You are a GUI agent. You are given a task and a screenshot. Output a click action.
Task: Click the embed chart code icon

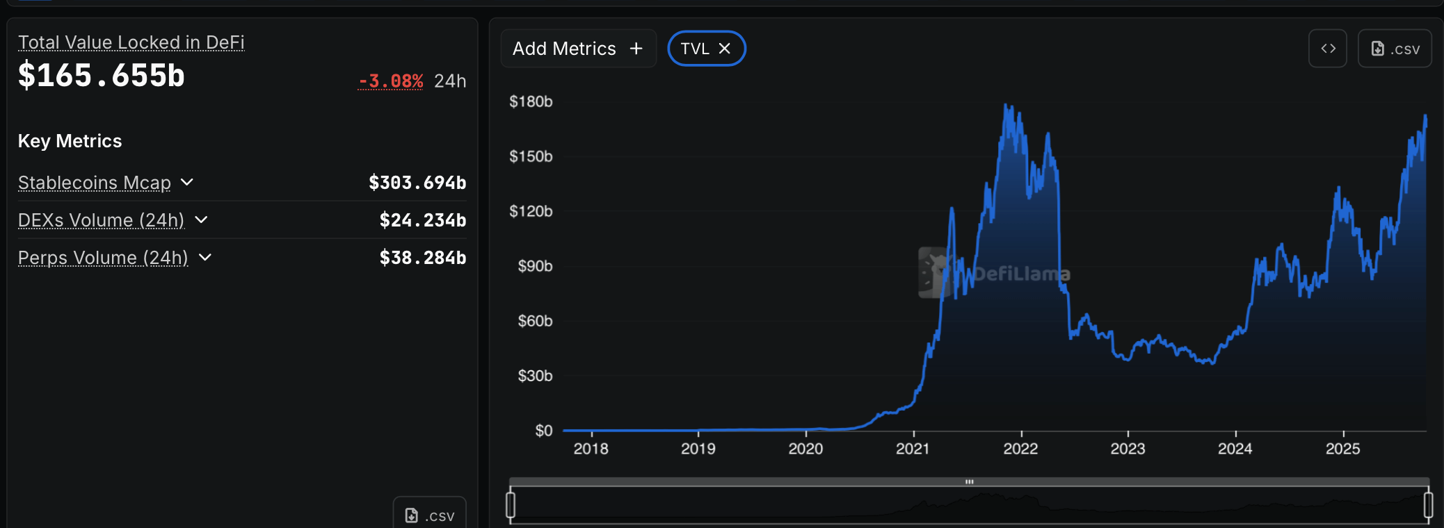pos(1327,49)
